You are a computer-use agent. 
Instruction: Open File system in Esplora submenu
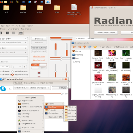[x=54, y=113]
